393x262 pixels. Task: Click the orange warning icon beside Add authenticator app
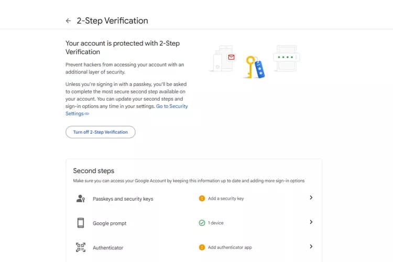click(x=202, y=247)
